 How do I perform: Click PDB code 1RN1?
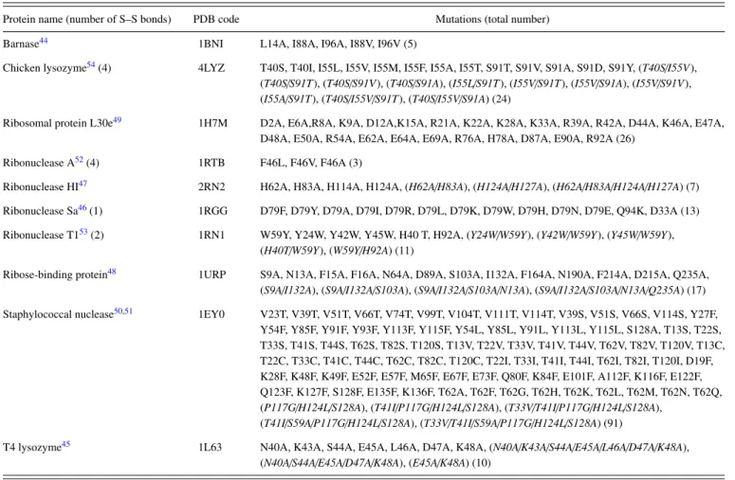pos(211,235)
